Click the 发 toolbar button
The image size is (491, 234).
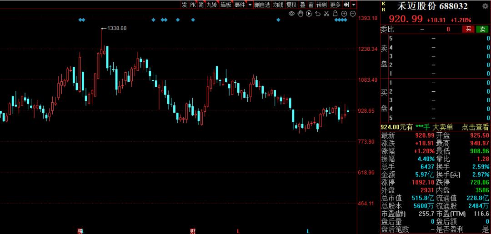tap(185, 5)
